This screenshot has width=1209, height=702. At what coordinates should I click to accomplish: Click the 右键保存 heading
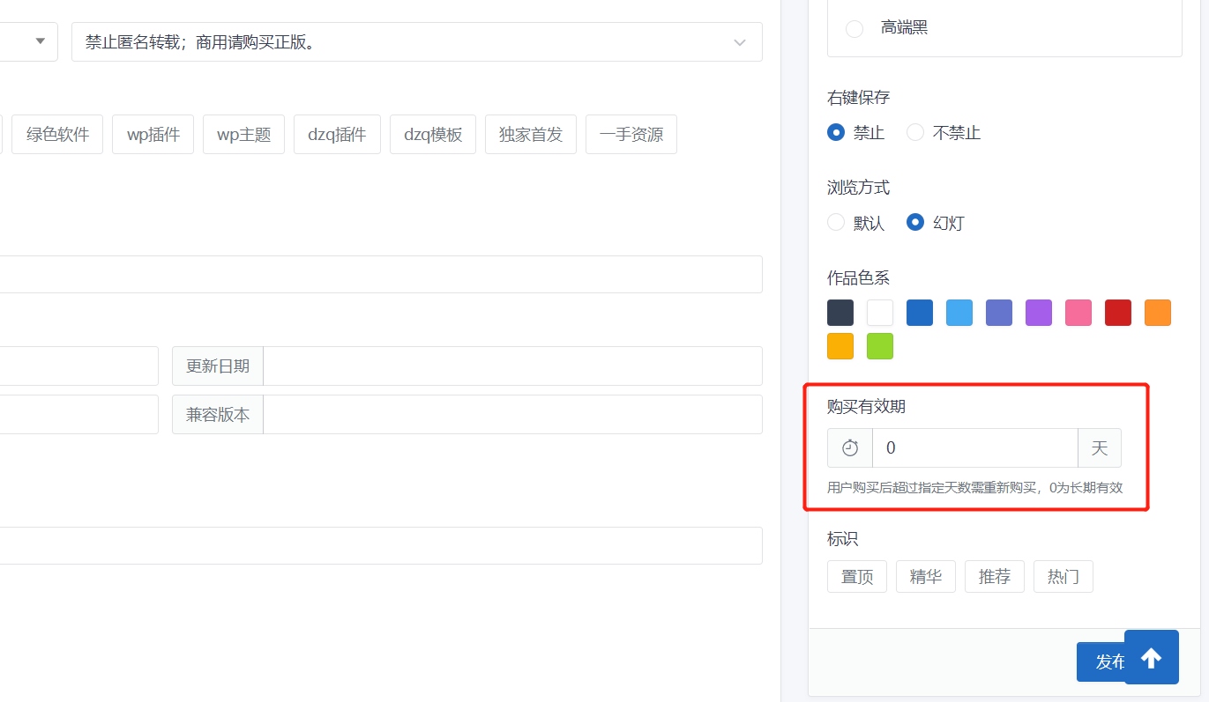point(859,98)
